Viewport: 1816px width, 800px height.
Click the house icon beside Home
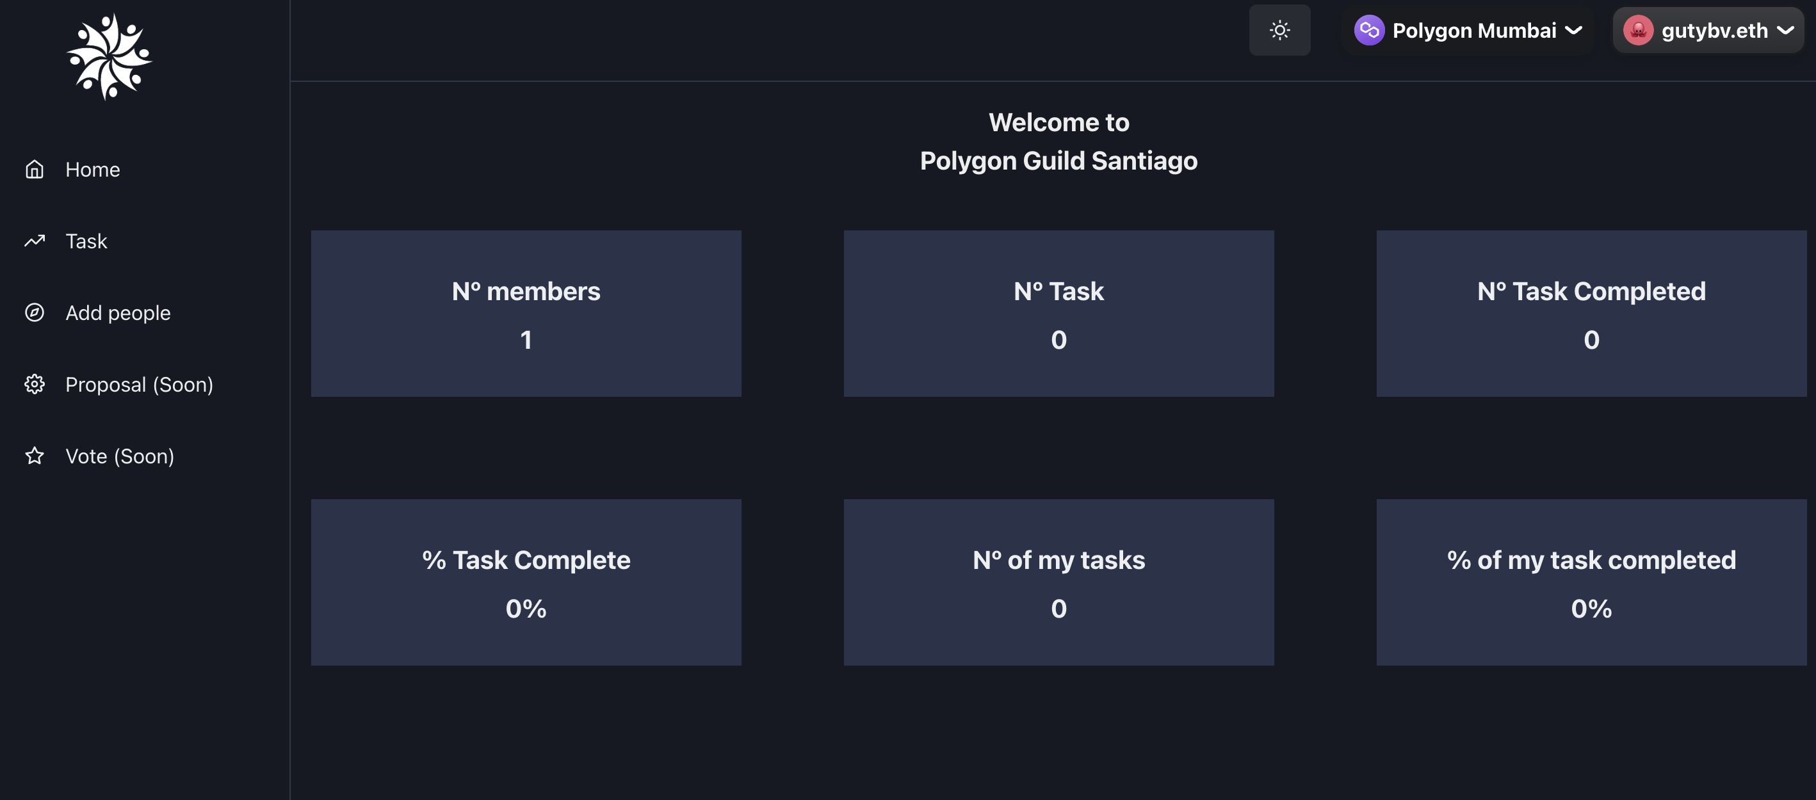tap(35, 169)
